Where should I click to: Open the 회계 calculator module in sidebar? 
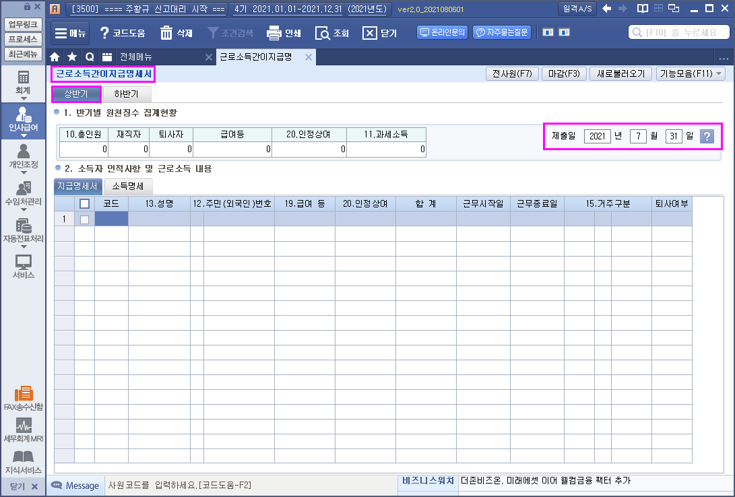[x=24, y=82]
